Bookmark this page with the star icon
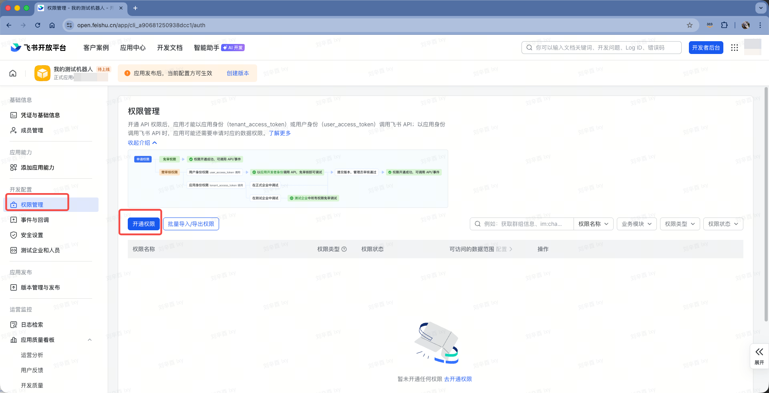Viewport: 769px width, 393px height. click(689, 25)
